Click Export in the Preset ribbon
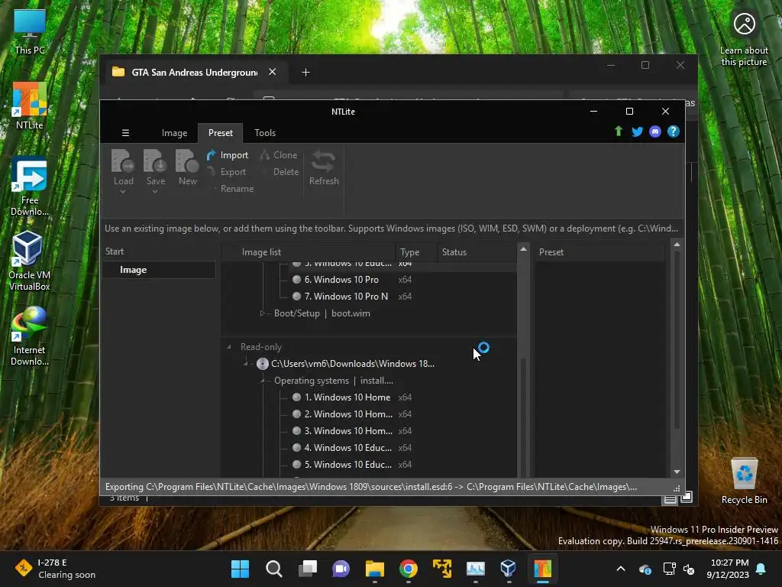 coord(227,172)
